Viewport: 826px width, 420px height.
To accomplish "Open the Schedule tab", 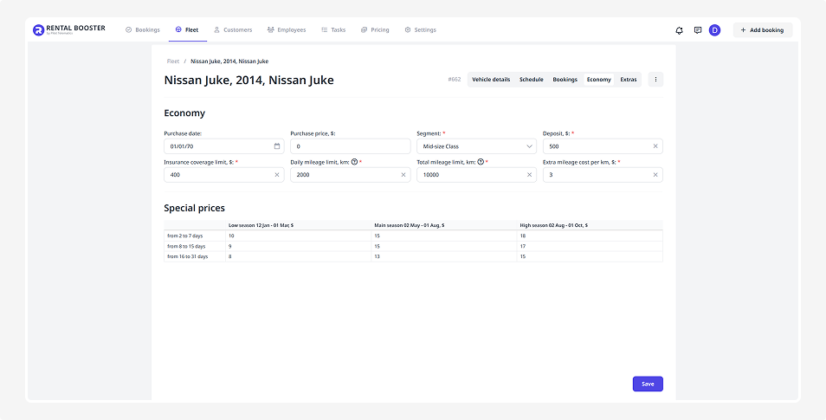I will (x=532, y=80).
